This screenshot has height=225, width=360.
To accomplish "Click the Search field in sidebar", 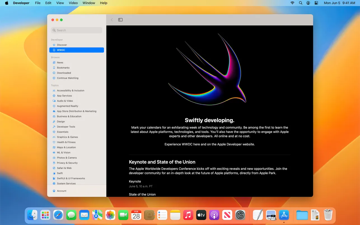I will point(77,30).
